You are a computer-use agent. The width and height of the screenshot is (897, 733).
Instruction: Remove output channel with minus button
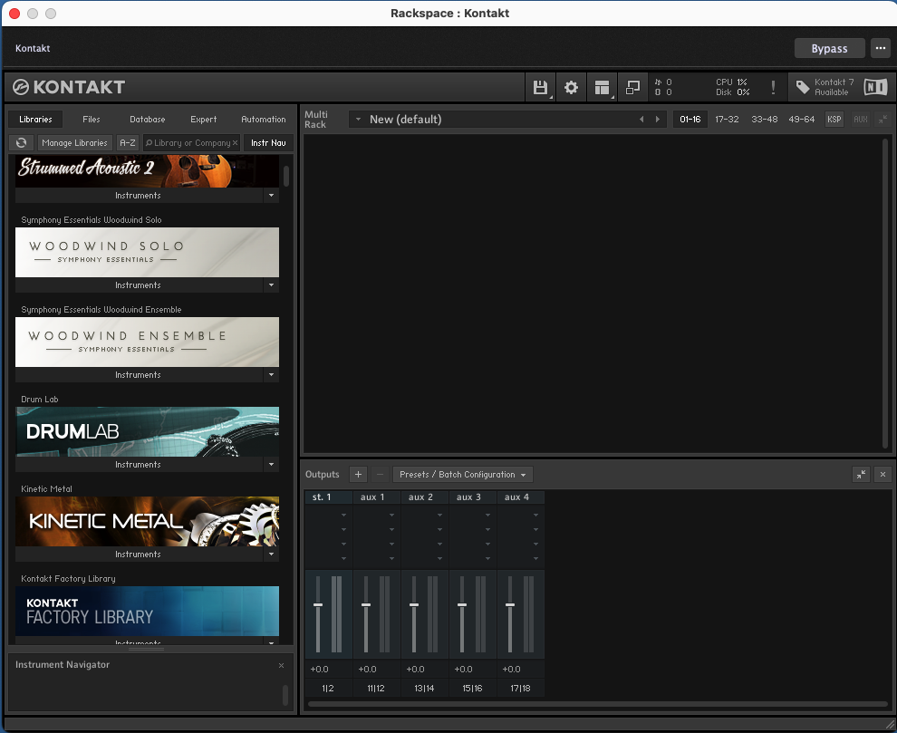tap(380, 475)
